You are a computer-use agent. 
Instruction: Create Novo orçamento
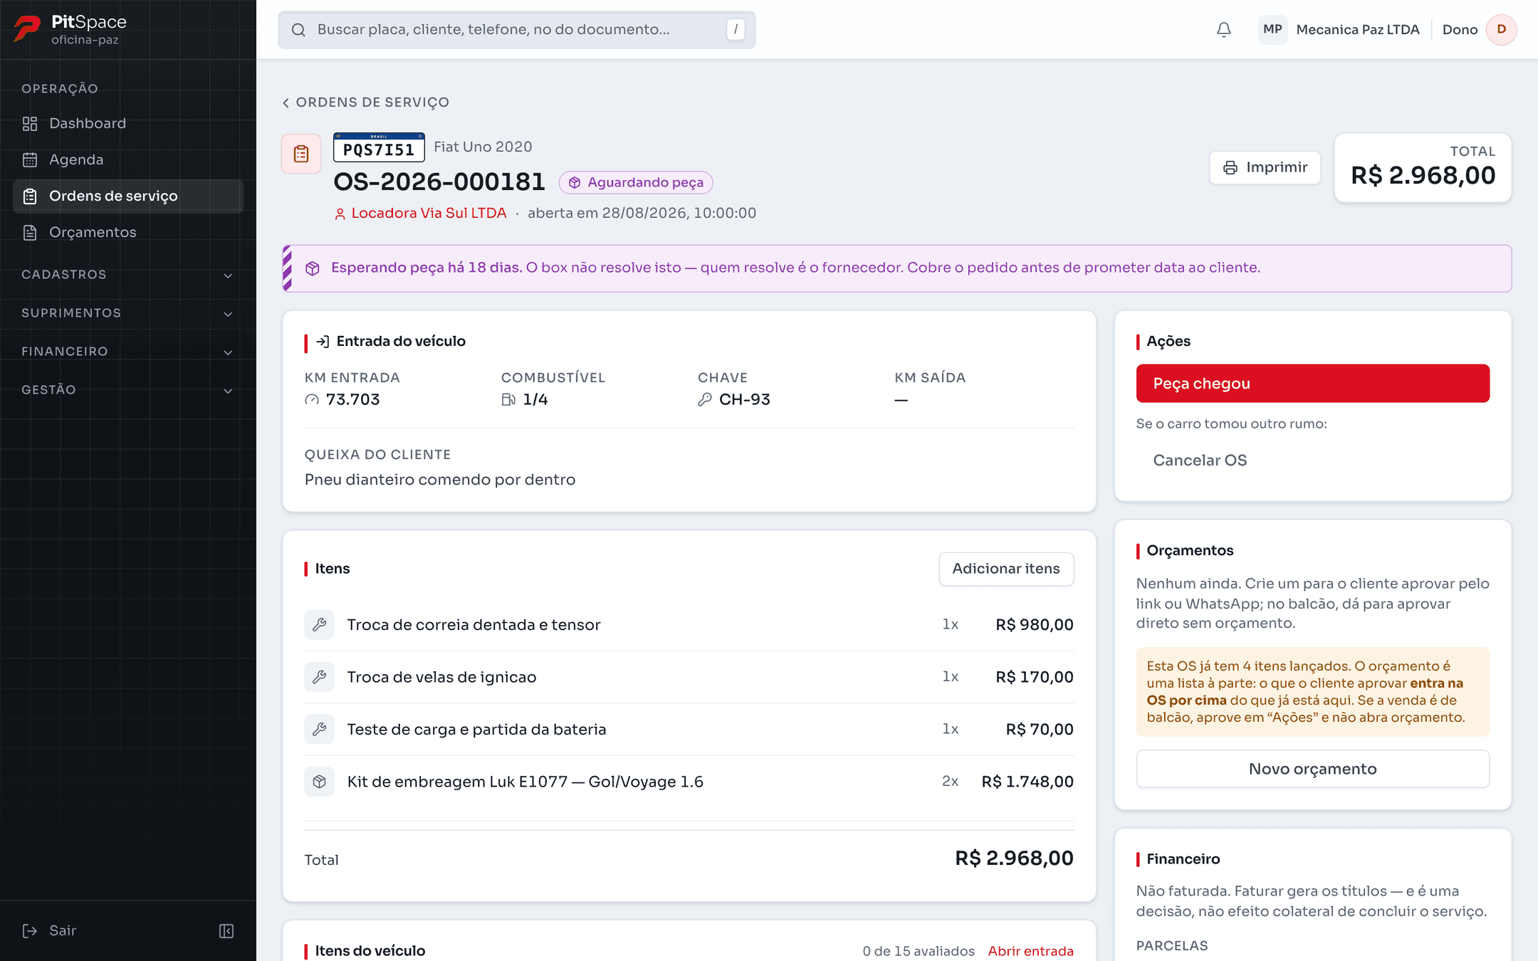coord(1312,769)
